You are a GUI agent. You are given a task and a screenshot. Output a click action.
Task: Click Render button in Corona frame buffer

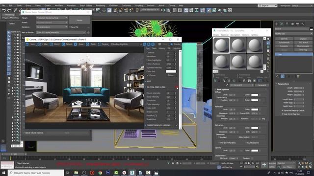176,44
